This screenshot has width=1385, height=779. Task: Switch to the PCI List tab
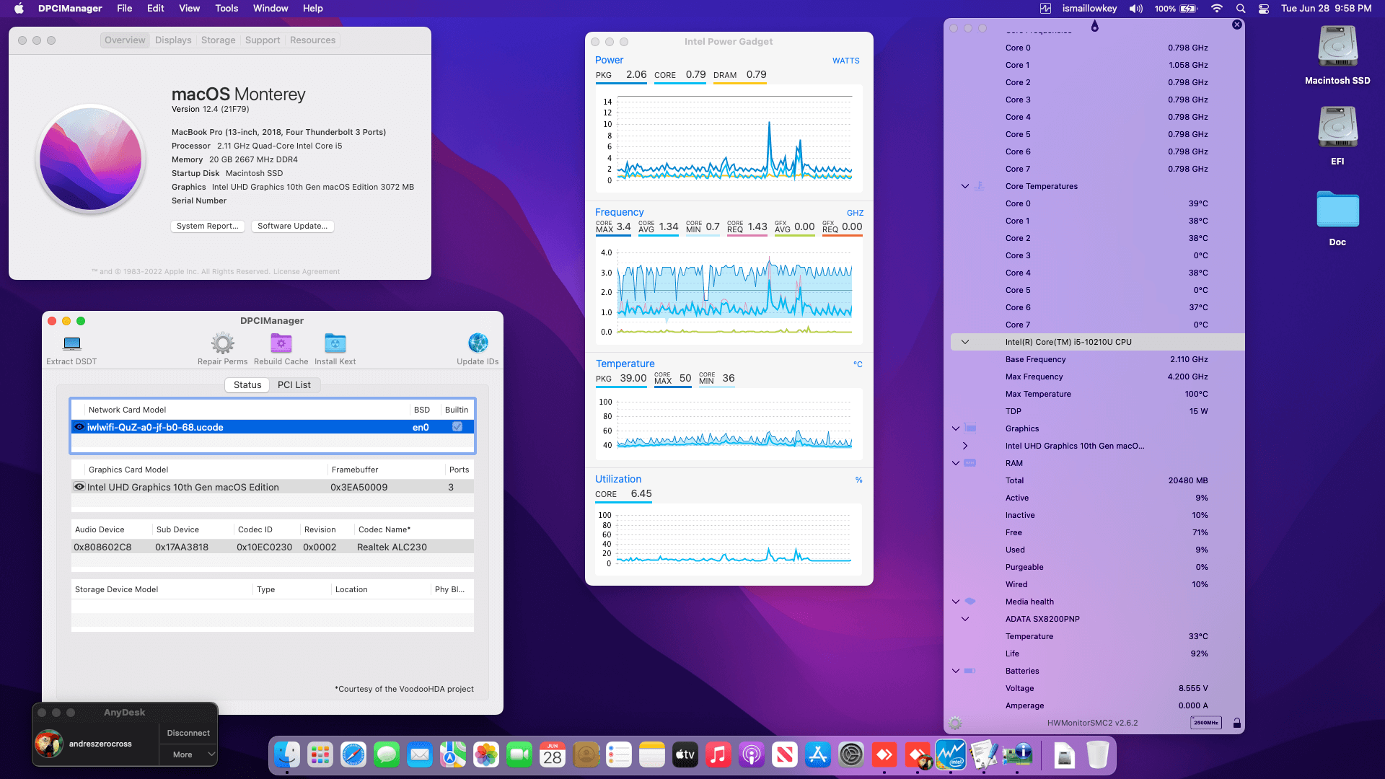click(x=294, y=385)
